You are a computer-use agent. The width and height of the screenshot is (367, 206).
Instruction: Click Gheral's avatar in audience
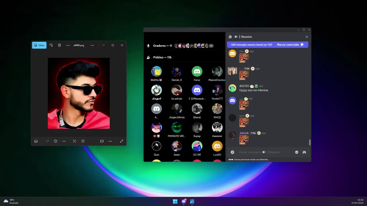(197, 109)
